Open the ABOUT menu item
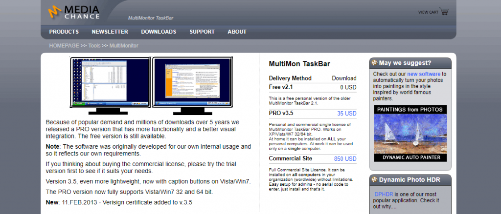 click(x=237, y=32)
